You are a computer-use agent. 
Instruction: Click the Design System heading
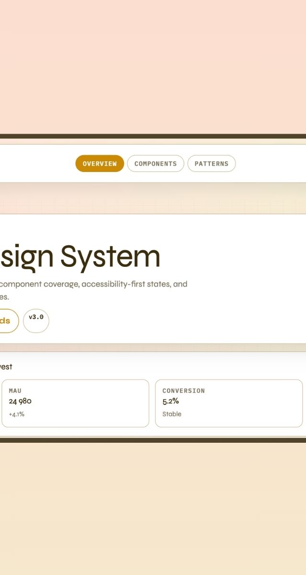[x=80, y=256]
